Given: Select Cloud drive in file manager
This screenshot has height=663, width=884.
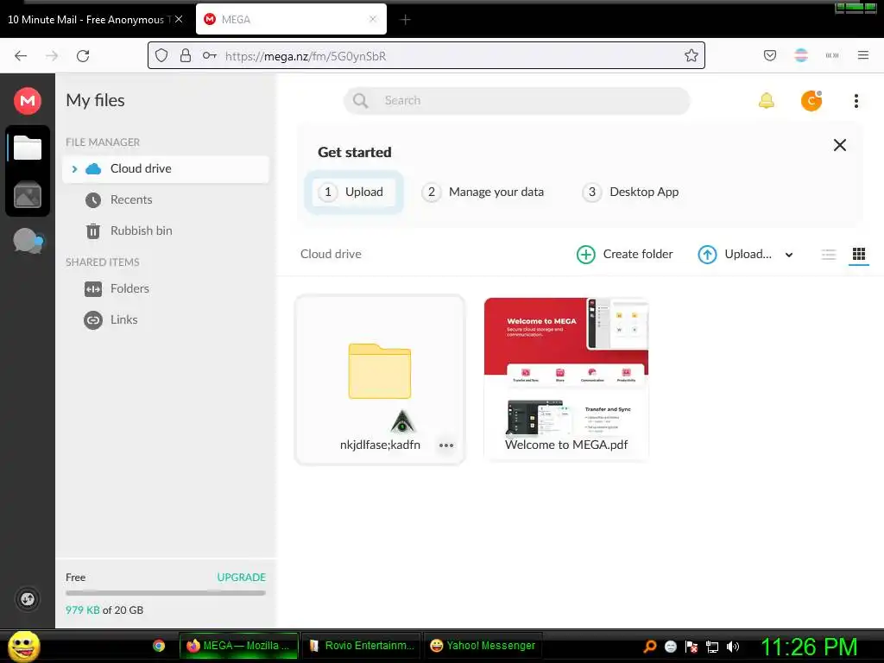Looking at the screenshot, I should point(166,169).
